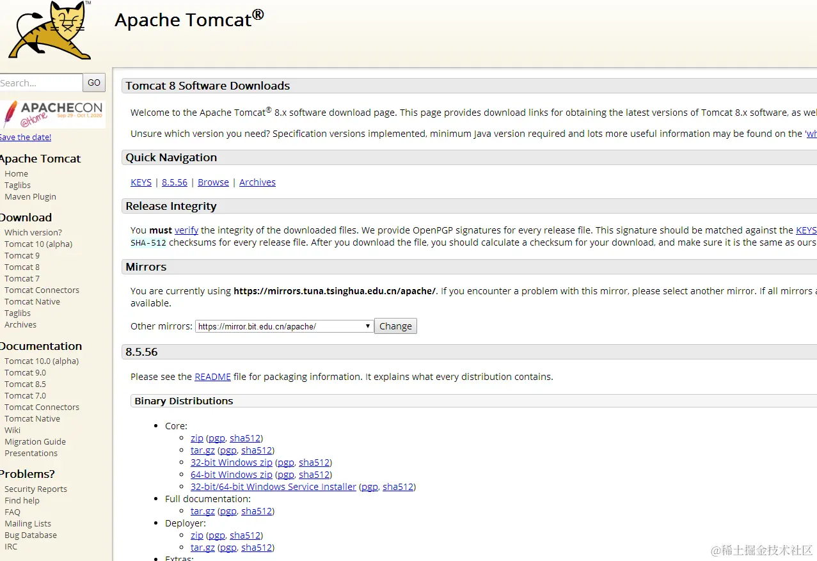The height and width of the screenshot is (561, 817).
Task: Open Tomcat Native under Download
Action: [x=32, y=301]
